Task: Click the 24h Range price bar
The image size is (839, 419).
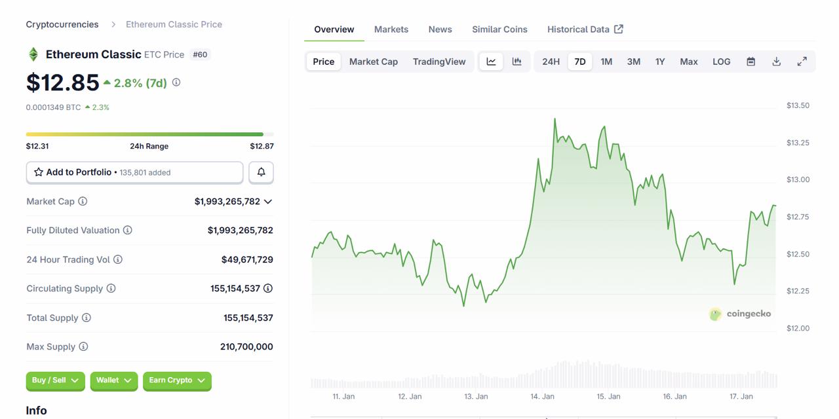Action: pos(149,134)
